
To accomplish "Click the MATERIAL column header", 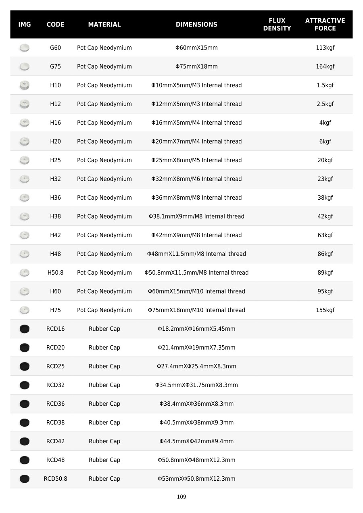I will click(104, 25).
